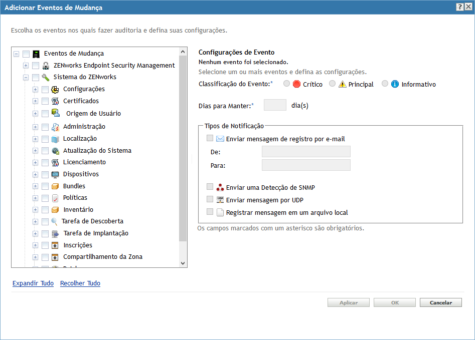Image resolution: width=475 pixels, height=340 pixels.
Task: Click the blue Informativo info icon
Action: point(395,84)
